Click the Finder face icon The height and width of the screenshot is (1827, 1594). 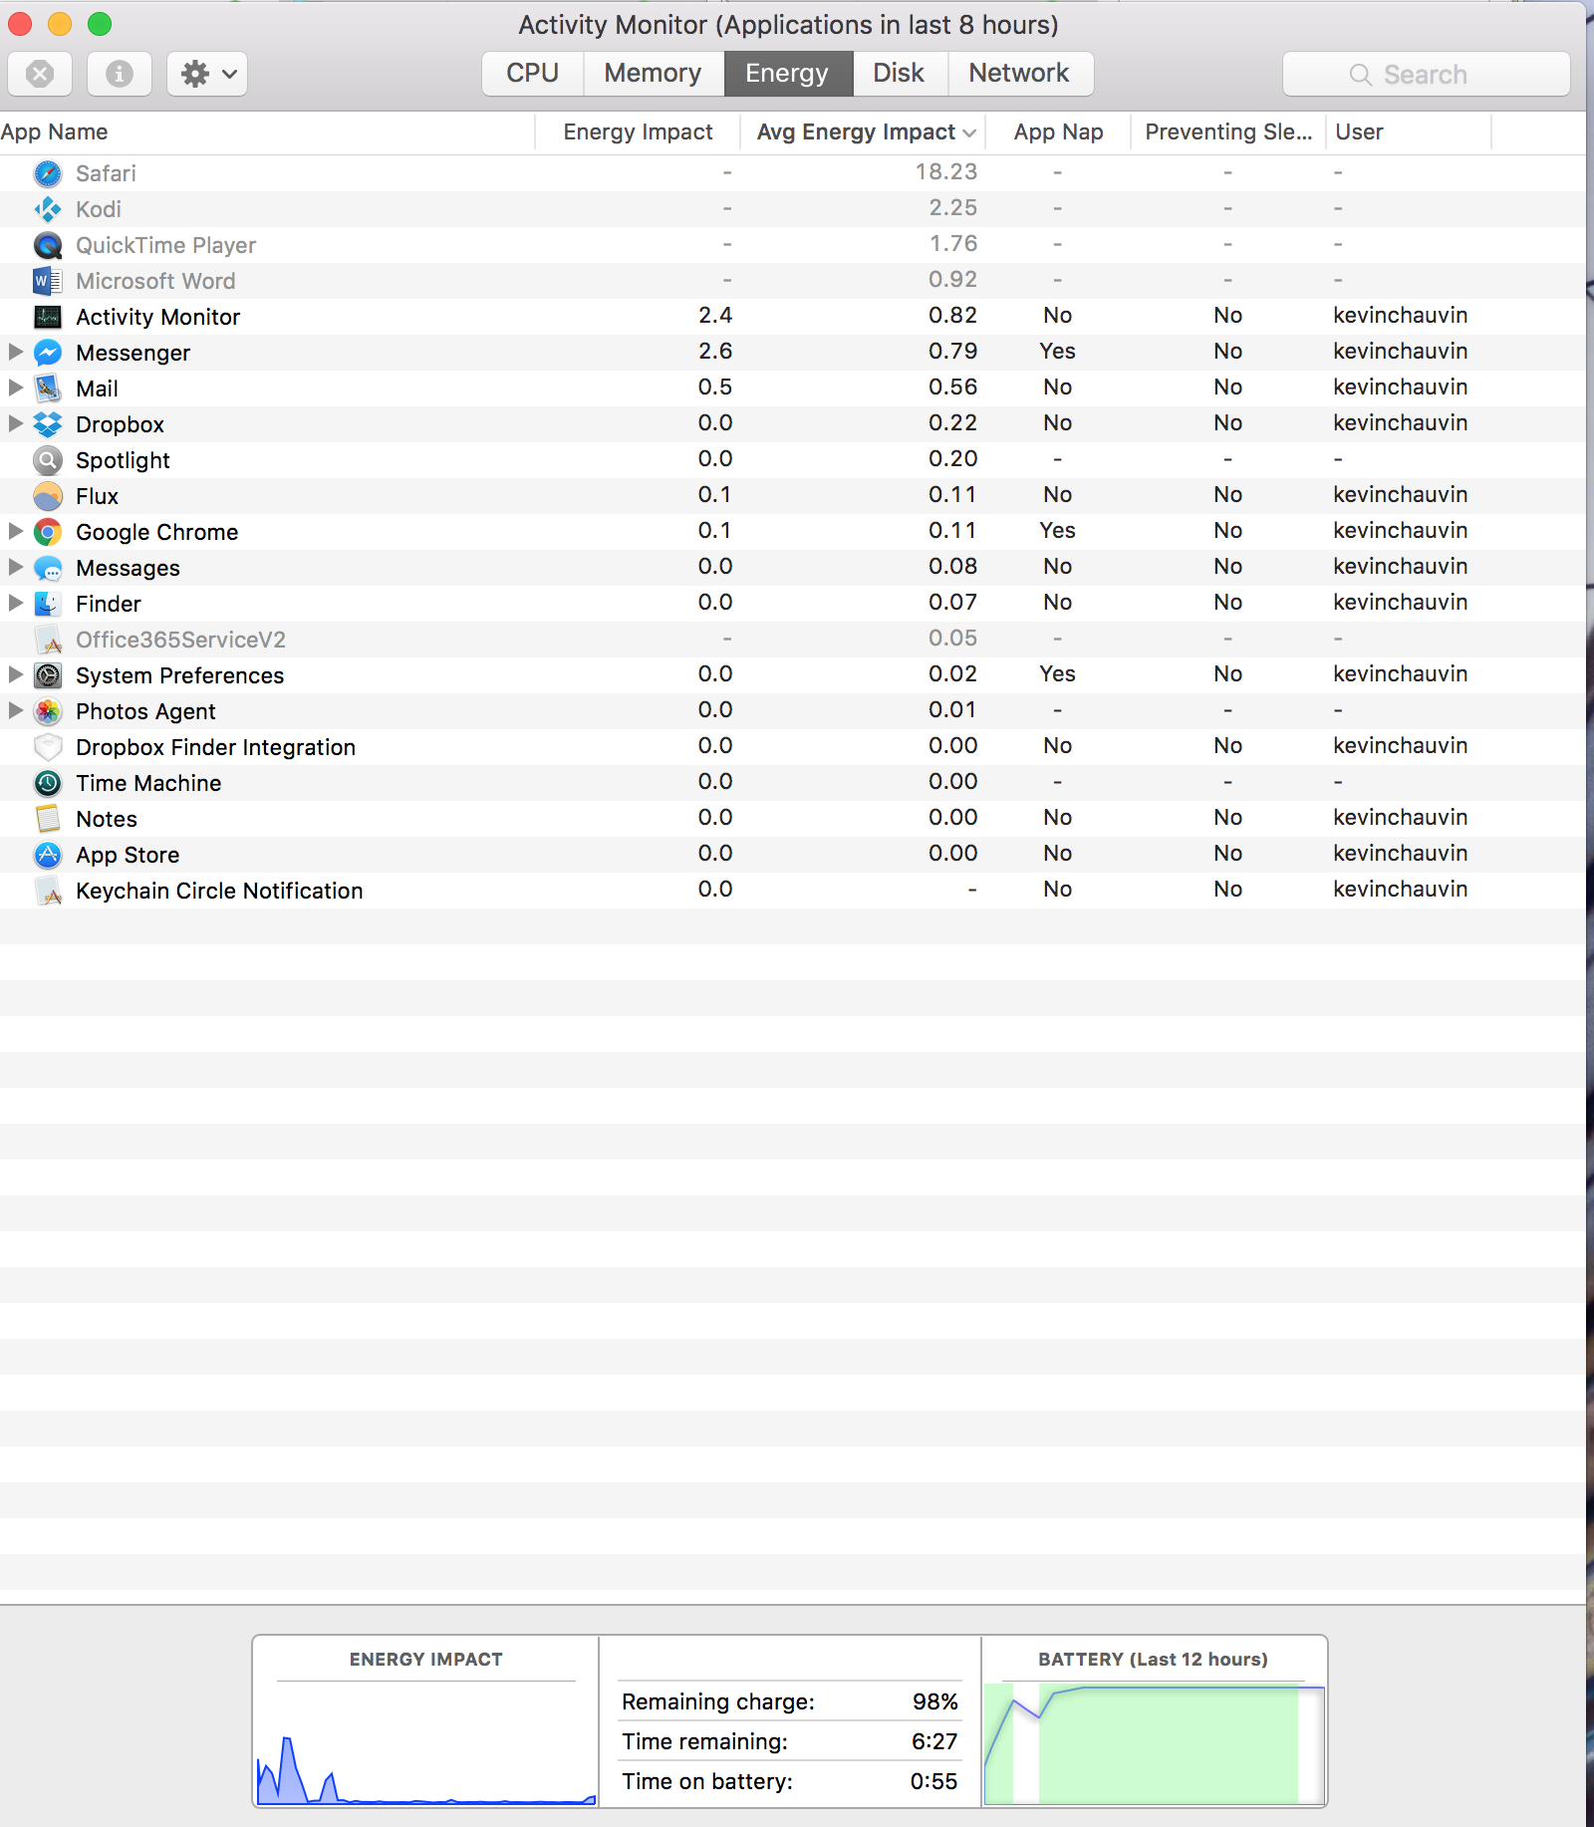pos(48,604)
